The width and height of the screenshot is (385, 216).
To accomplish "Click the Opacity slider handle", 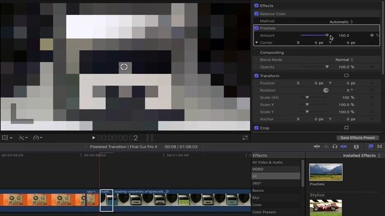I will (x=327, y=67).
